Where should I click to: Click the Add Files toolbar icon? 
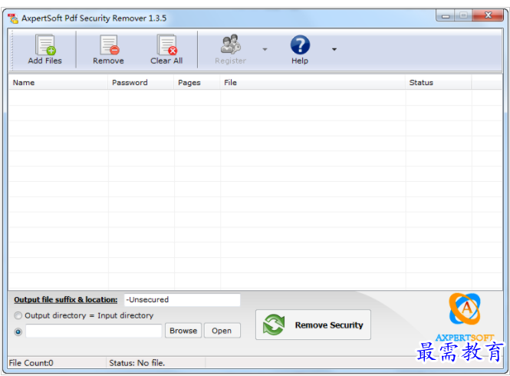[x=45, y=45]
